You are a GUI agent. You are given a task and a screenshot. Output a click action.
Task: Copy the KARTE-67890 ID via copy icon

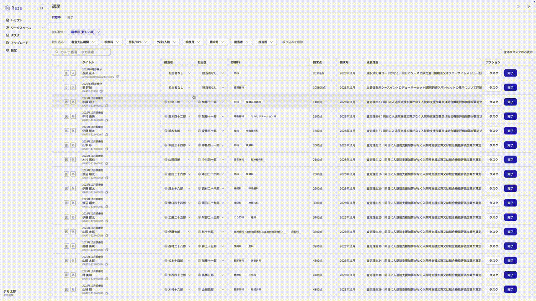(x=101, y=91)
